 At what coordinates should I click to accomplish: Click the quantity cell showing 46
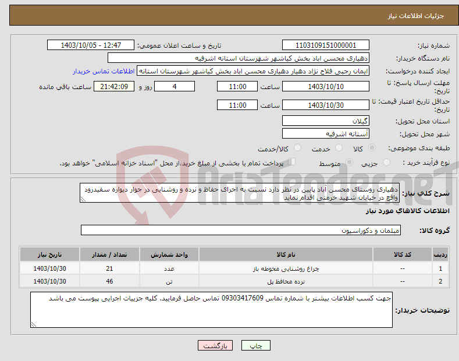109,281
